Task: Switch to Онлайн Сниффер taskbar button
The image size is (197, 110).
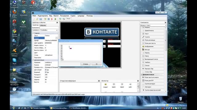Action: [x=39, y=108]
